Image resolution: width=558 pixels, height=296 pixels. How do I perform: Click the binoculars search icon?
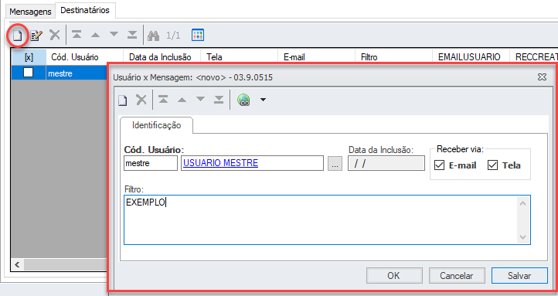[153, 36]
